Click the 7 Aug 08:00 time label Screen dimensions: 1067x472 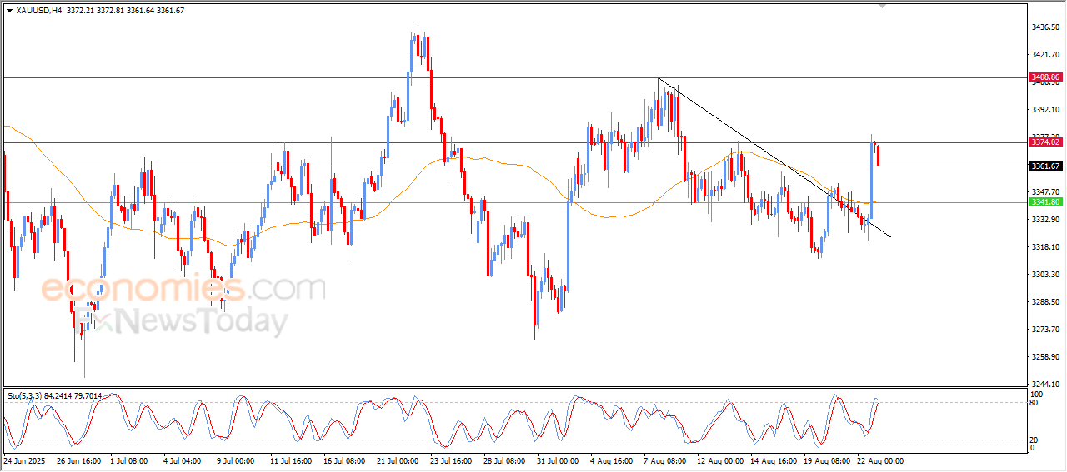click(x=665, y=460)
